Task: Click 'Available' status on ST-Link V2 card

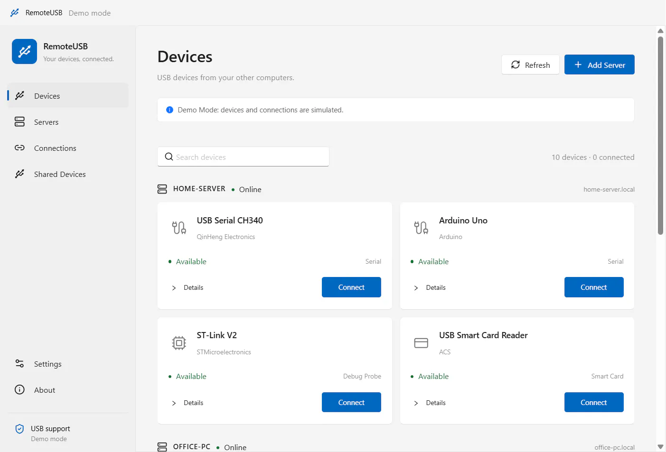Action: tap(191, 377)
